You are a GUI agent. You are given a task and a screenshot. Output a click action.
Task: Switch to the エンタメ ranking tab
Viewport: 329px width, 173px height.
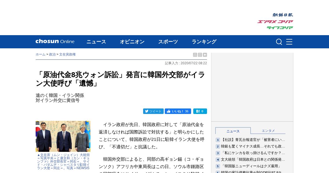(268, 131)
